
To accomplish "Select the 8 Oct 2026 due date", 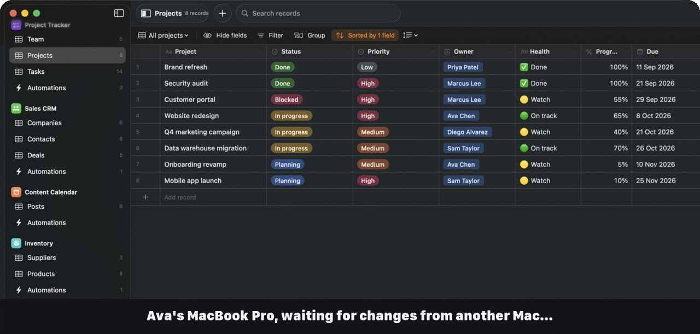I will point(666,116).
